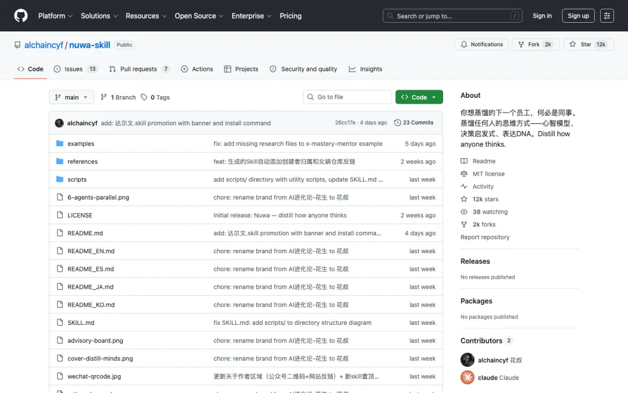
Task: Click the branch icon next to 1 Branch
Action: pyautogui.click(x=104, y=97)
